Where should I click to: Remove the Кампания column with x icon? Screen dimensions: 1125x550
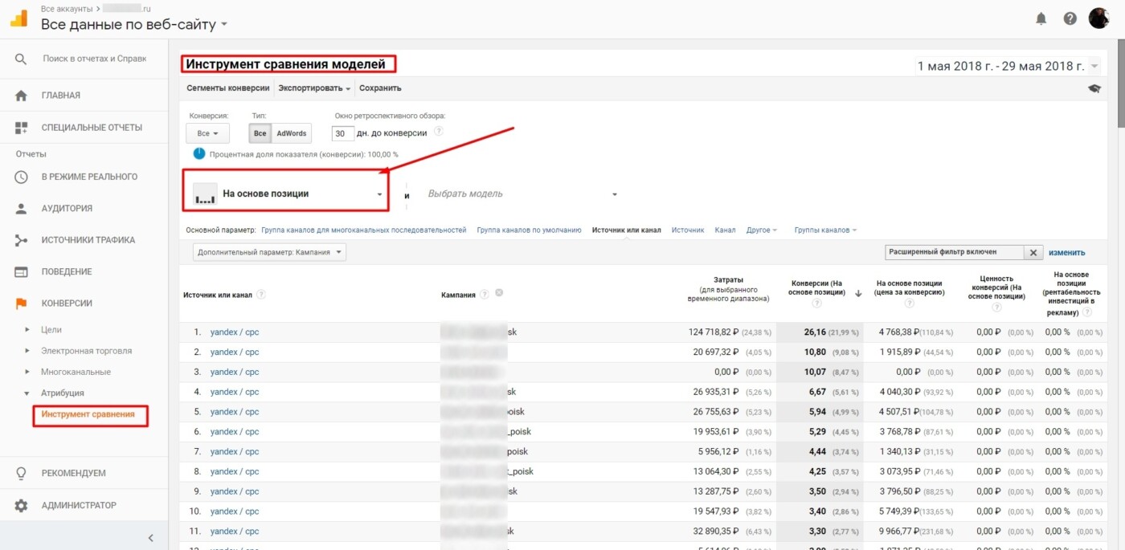coord(499,294)
